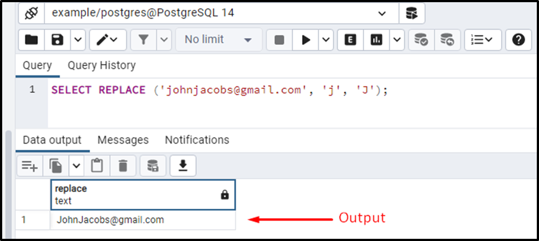
Task: Click the replace text column header
Action: click(x=143, y=195)
